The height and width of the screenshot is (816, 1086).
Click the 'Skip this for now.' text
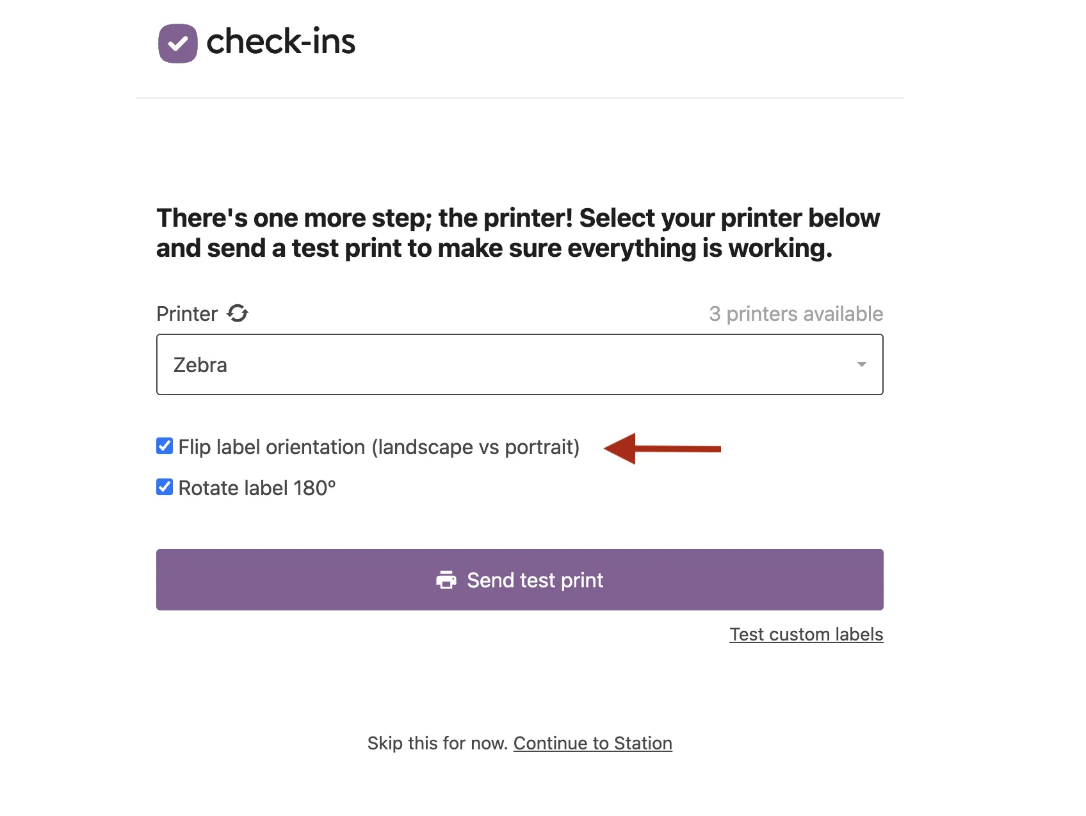point(437,743)
